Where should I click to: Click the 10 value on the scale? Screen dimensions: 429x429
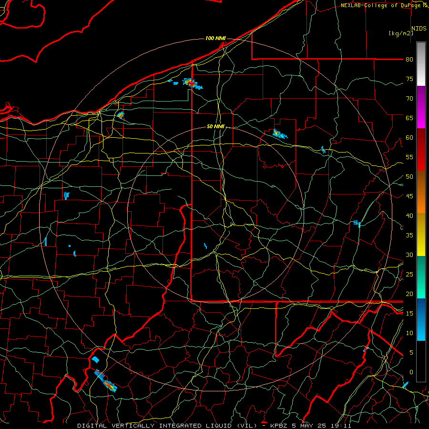[409, 333]
